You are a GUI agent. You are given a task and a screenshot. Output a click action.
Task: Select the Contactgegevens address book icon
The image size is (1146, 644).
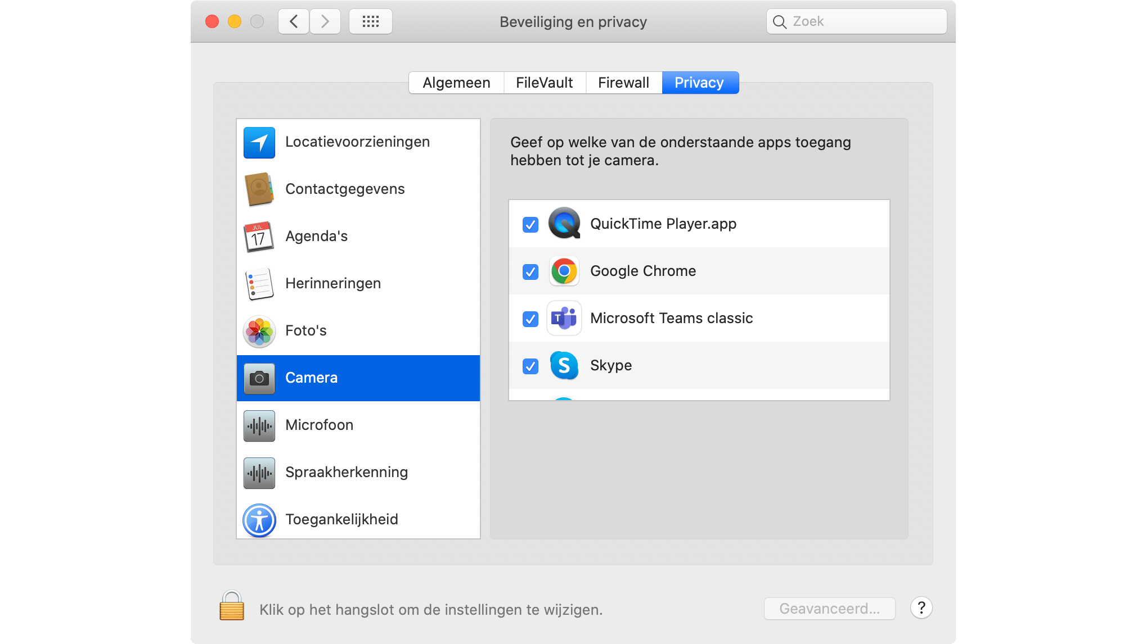(259, 189)
